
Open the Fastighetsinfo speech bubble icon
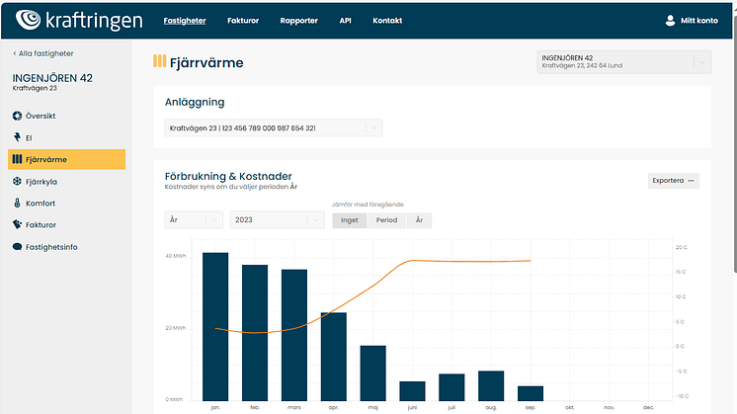coord(17,246)
